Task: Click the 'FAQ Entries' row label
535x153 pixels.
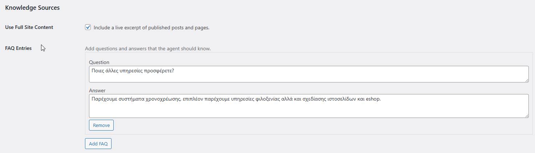Action: (19, 48)
